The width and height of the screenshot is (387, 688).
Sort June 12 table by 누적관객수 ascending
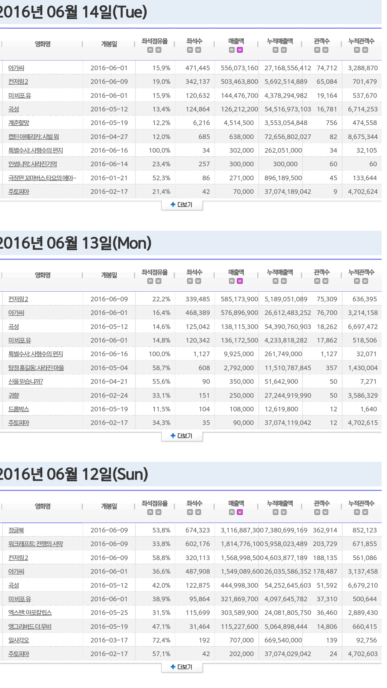point(357,512)
